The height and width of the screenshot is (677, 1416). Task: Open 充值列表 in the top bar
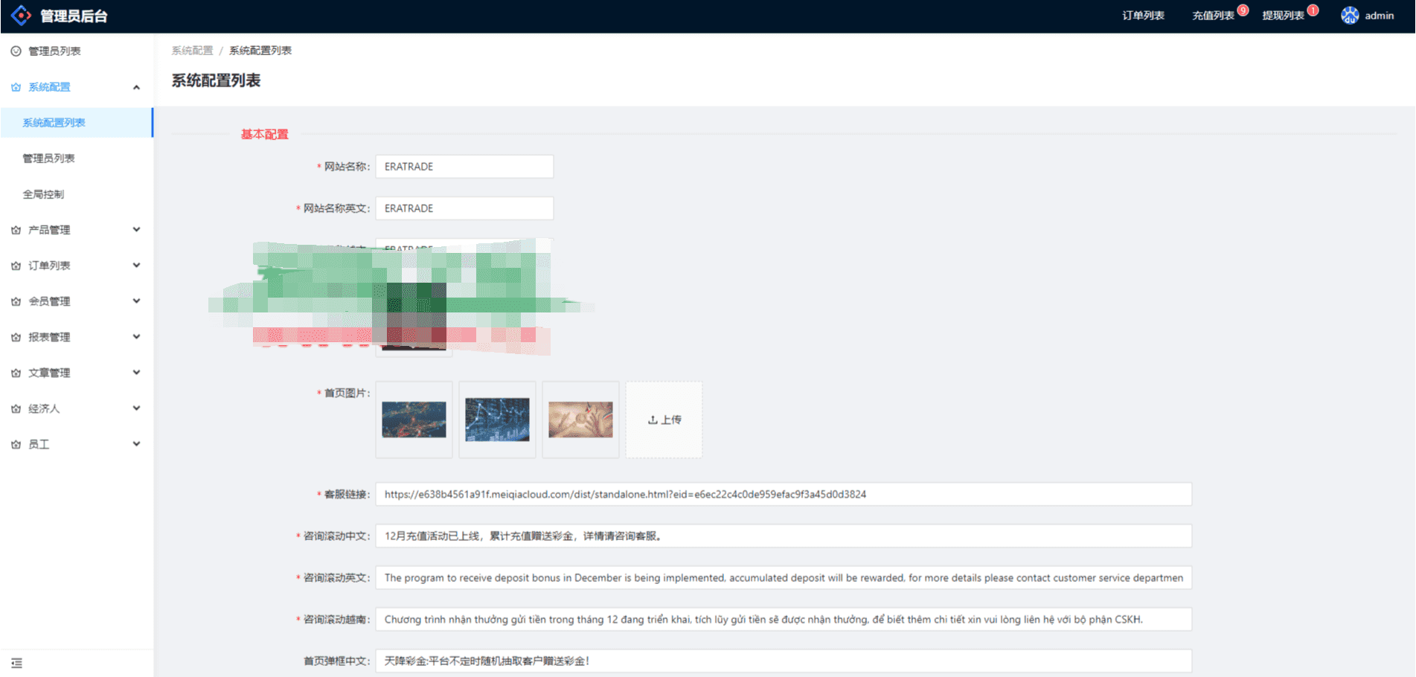(1213, 16)
